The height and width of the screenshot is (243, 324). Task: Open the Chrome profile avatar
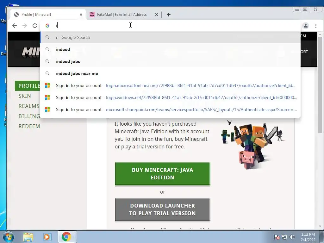306,26
